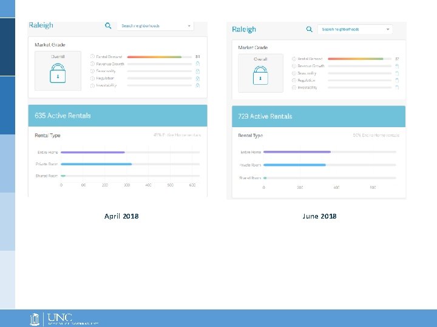Click the small lock on Revenue Growth row, April 2018
Screen dimensions: 437x327
click(198, 64)
